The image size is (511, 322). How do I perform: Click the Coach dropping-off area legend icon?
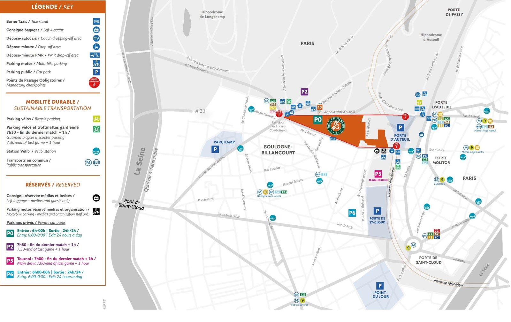coord(96,38)
